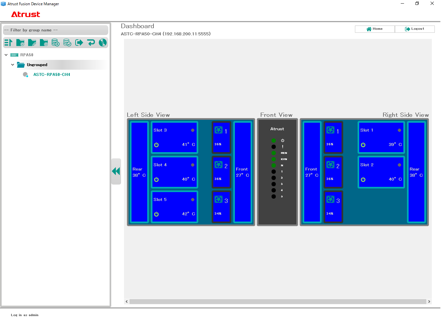Go to Home page
The image size is (441, 322).
pyautogui.click(x=375, y=29)
